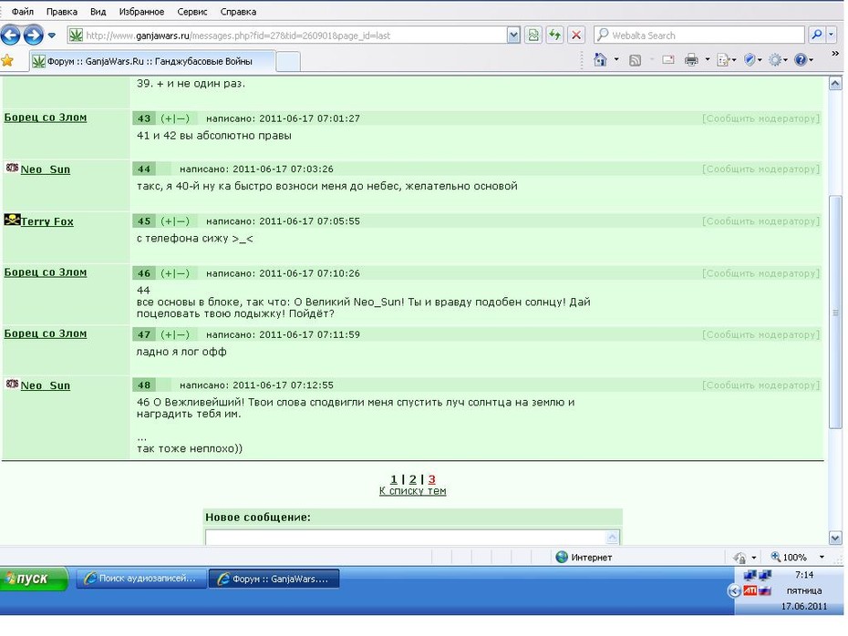Click the Read Mail toolbar icon
848x636 pixels.
click(667, 60)
